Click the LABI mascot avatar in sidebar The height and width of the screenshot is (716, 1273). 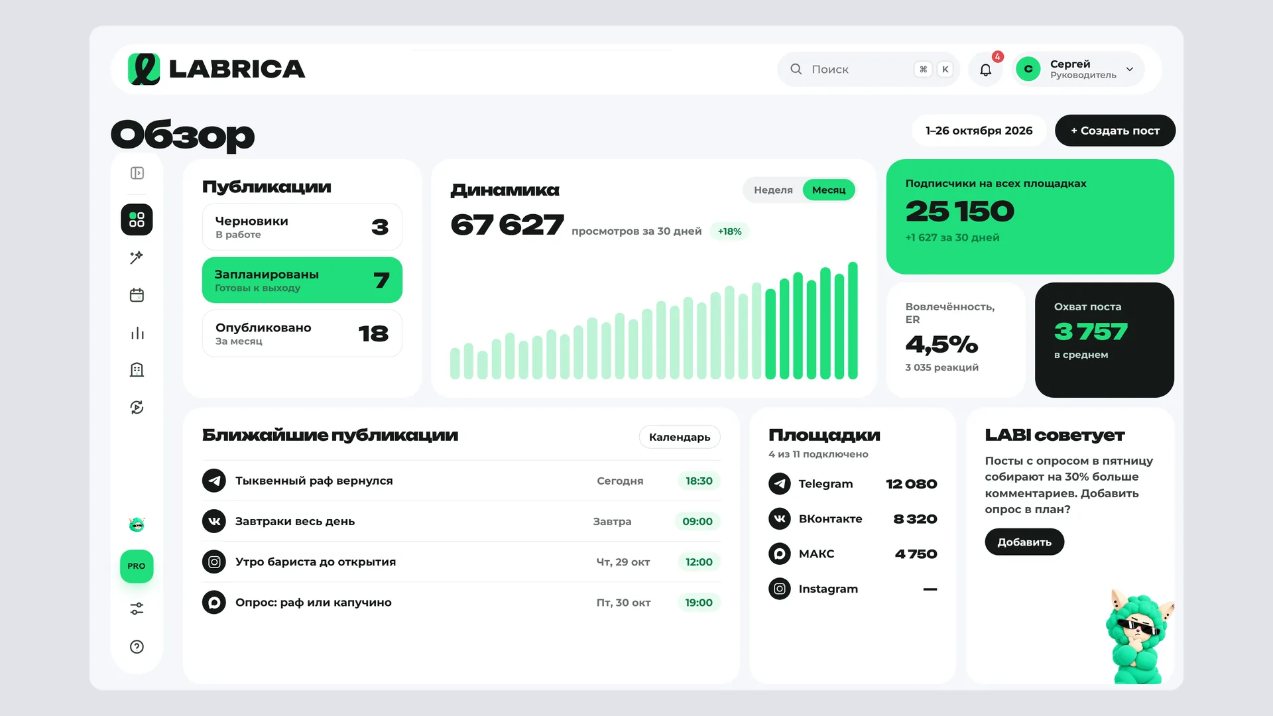(x=137, y=524)
